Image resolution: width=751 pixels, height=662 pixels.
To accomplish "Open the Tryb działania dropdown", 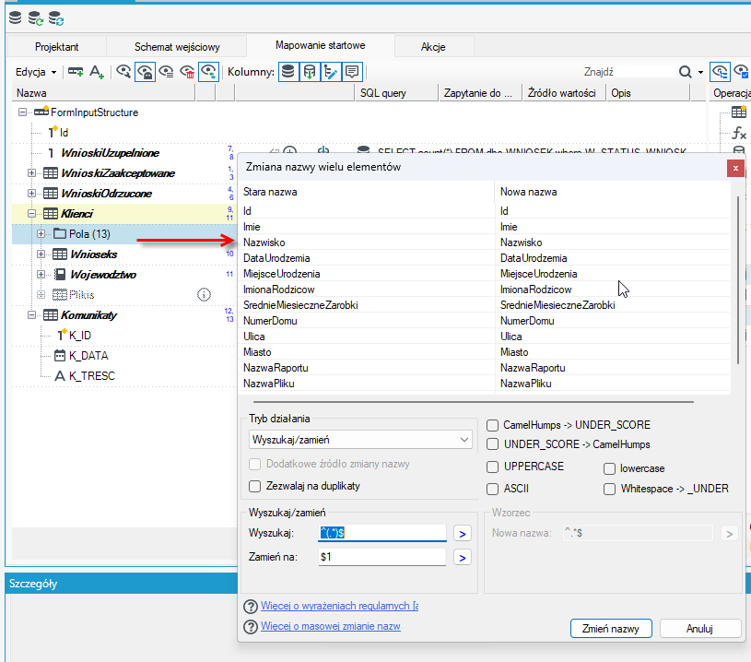I will (x=360, y=440).
